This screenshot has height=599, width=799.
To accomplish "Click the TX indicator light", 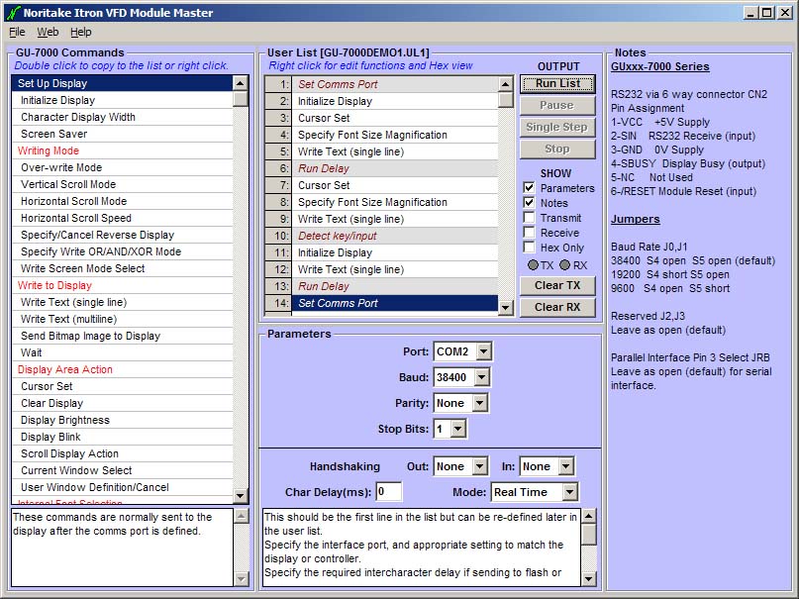I will 533,265.
